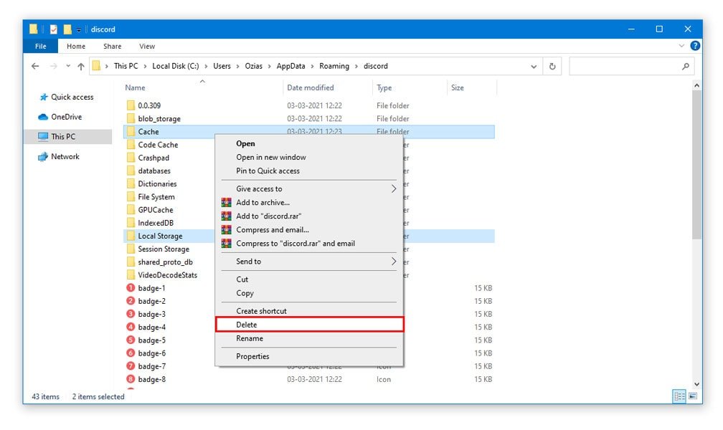Screen dimensions: 723x430
Task: Switch to Details view layout icon
Action: pyautogui.click(x=679, y=396)
